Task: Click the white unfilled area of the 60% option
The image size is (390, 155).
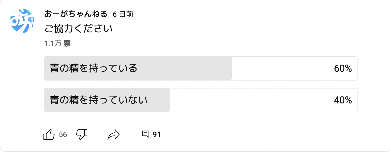Action: [282, 68]
